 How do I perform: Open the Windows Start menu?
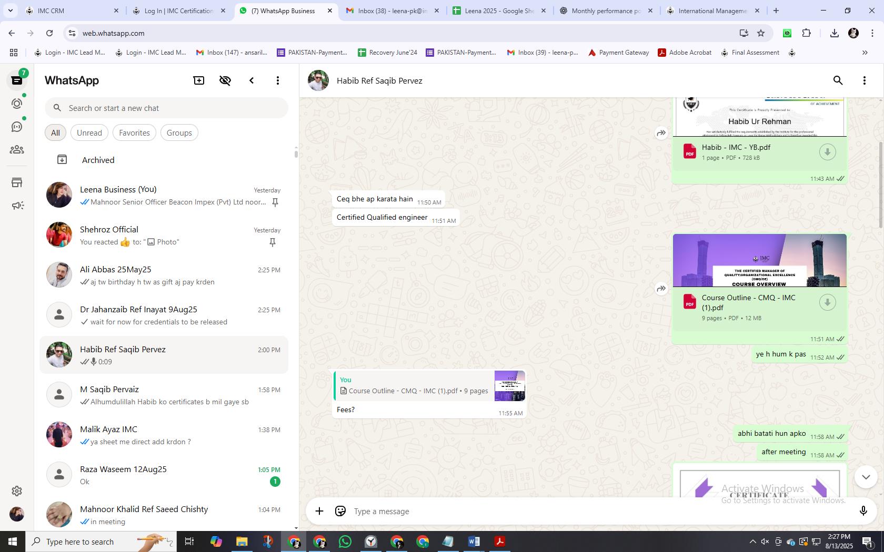click(13, 541)
